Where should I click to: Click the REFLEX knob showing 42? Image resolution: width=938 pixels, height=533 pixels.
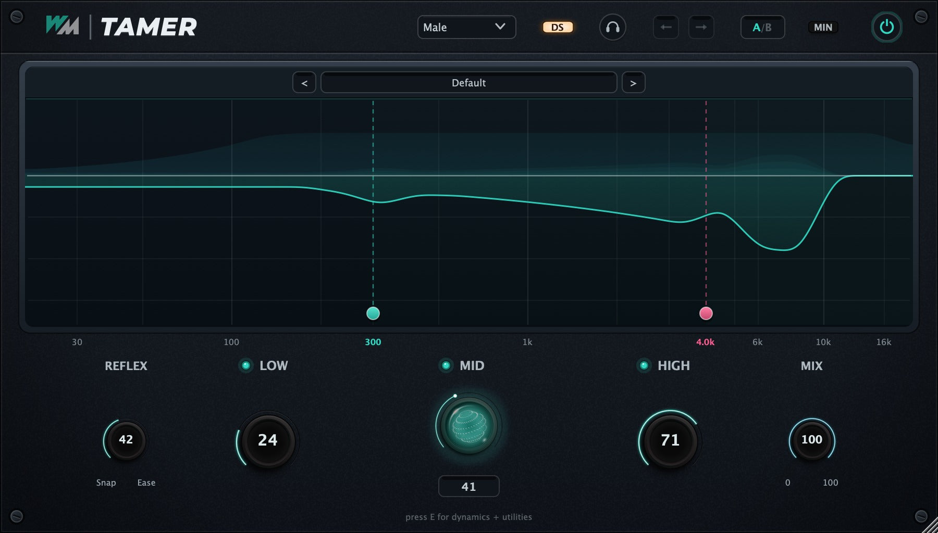pyautogui.click(x=126, y=440)
